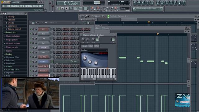Viewport: 199px width, 112px height.
Task: Open keyboard editor icon in step sequencer
Action: [x=88, y=23]
